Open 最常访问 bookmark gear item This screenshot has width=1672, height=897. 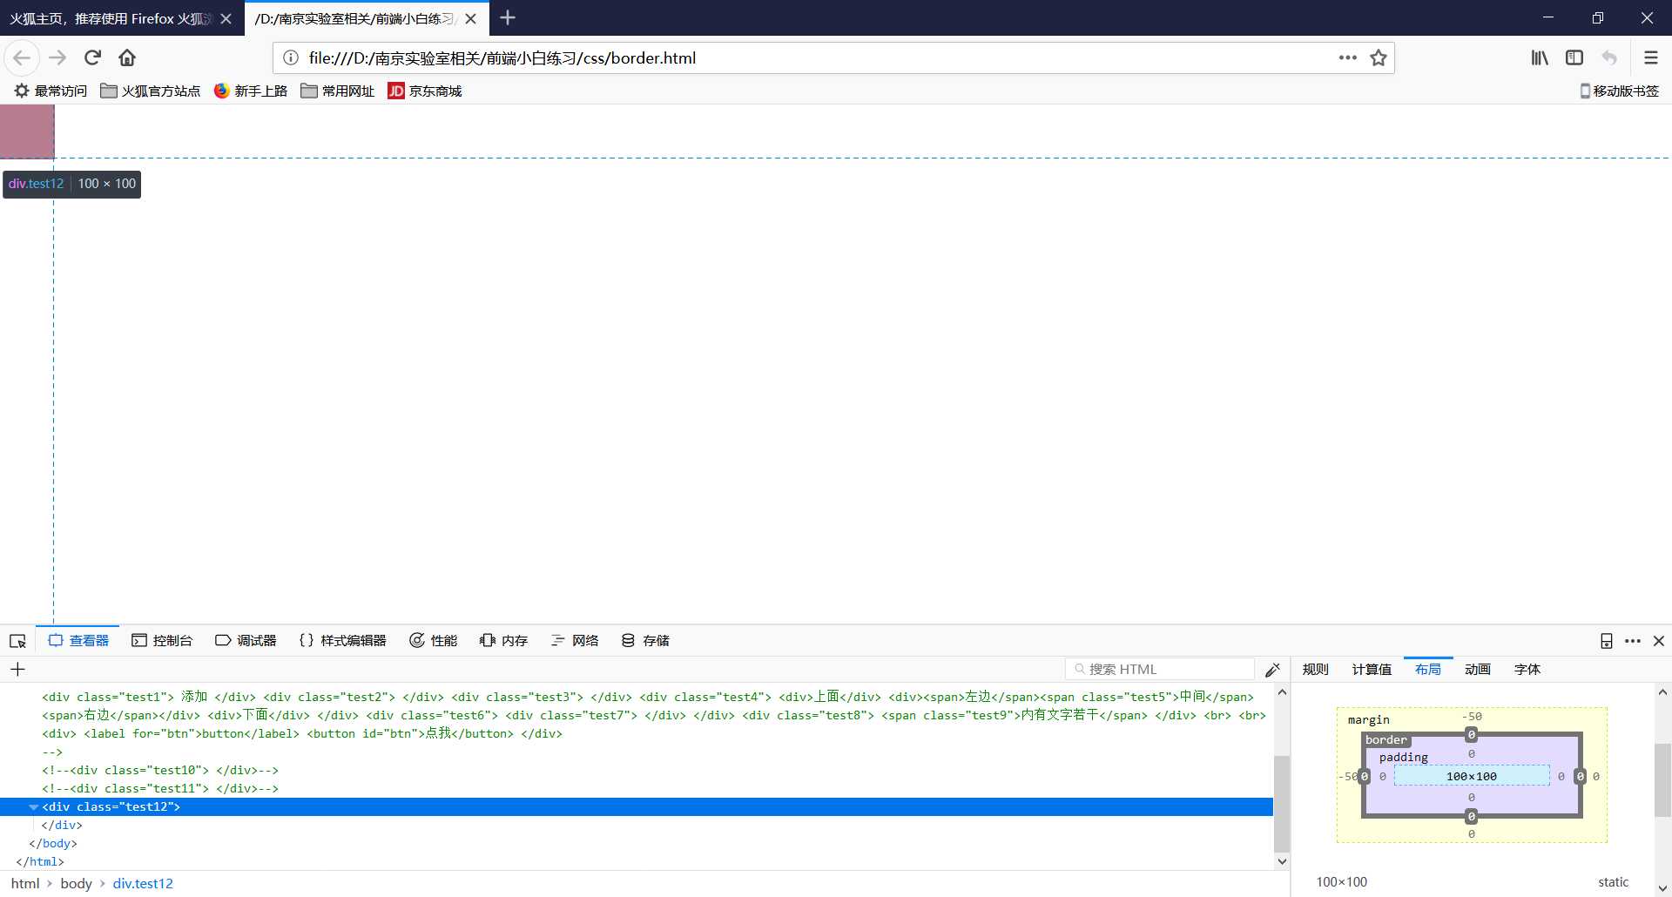51,91
